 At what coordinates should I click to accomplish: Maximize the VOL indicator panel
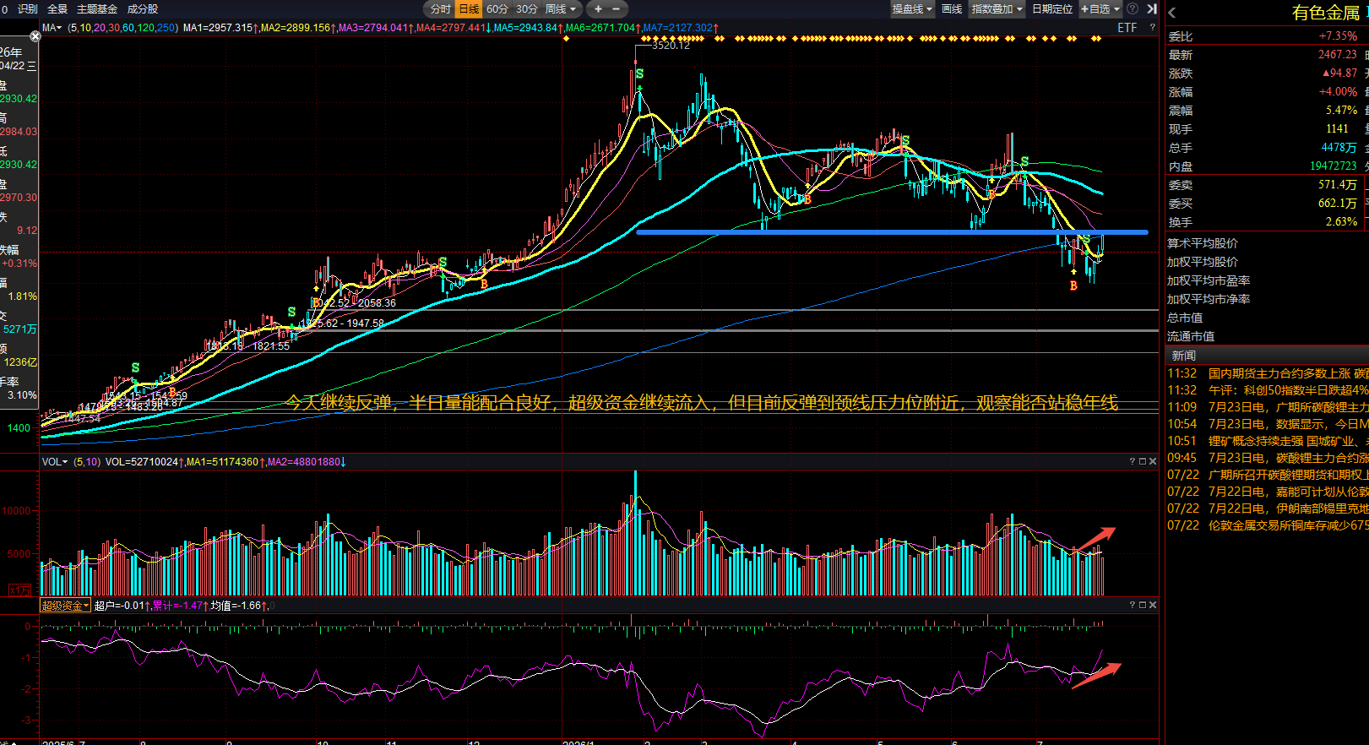tap(1143, 461)
